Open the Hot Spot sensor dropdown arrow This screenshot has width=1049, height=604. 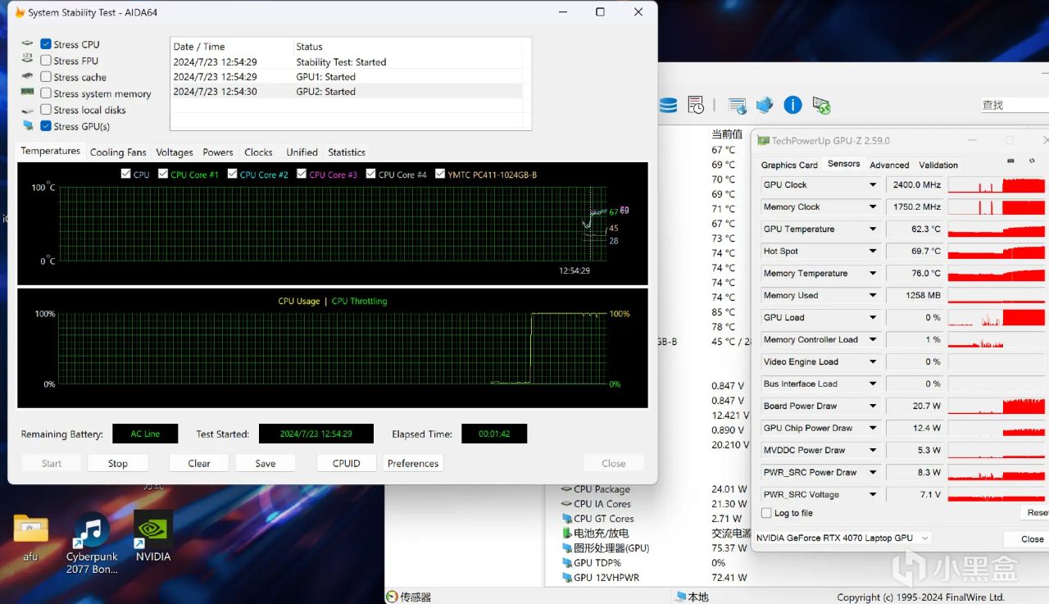click(873, 252)
